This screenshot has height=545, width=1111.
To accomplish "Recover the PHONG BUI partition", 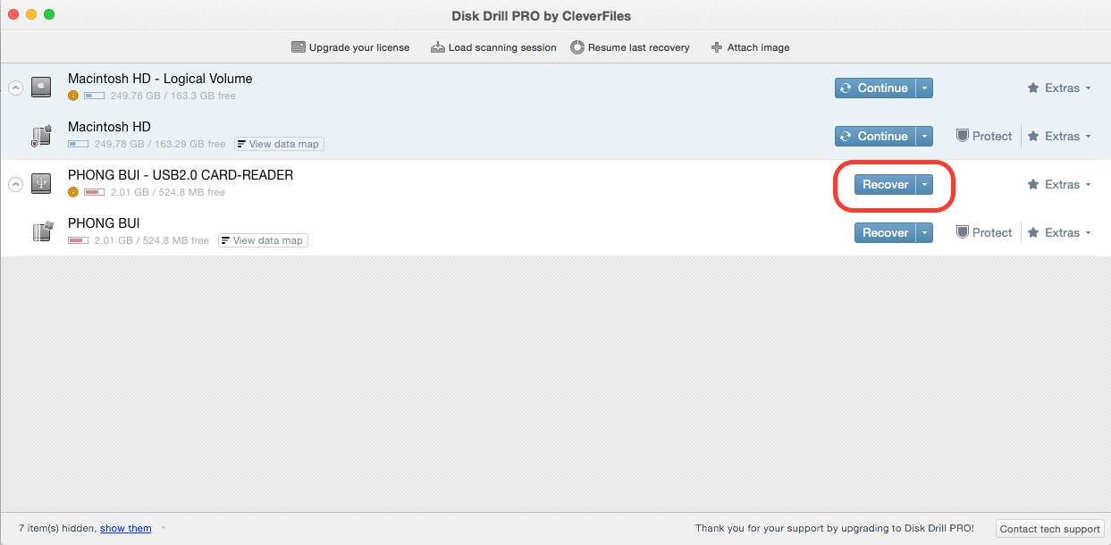I will click(x=885, y=232).
